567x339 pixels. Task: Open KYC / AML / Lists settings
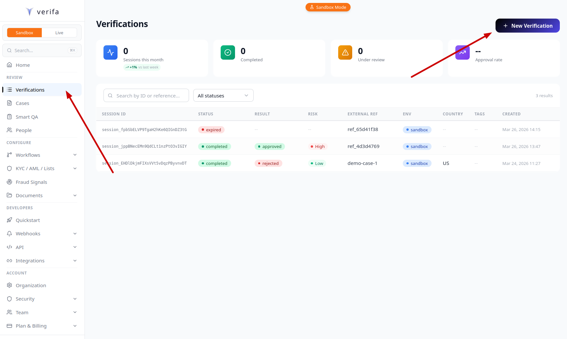35,168
